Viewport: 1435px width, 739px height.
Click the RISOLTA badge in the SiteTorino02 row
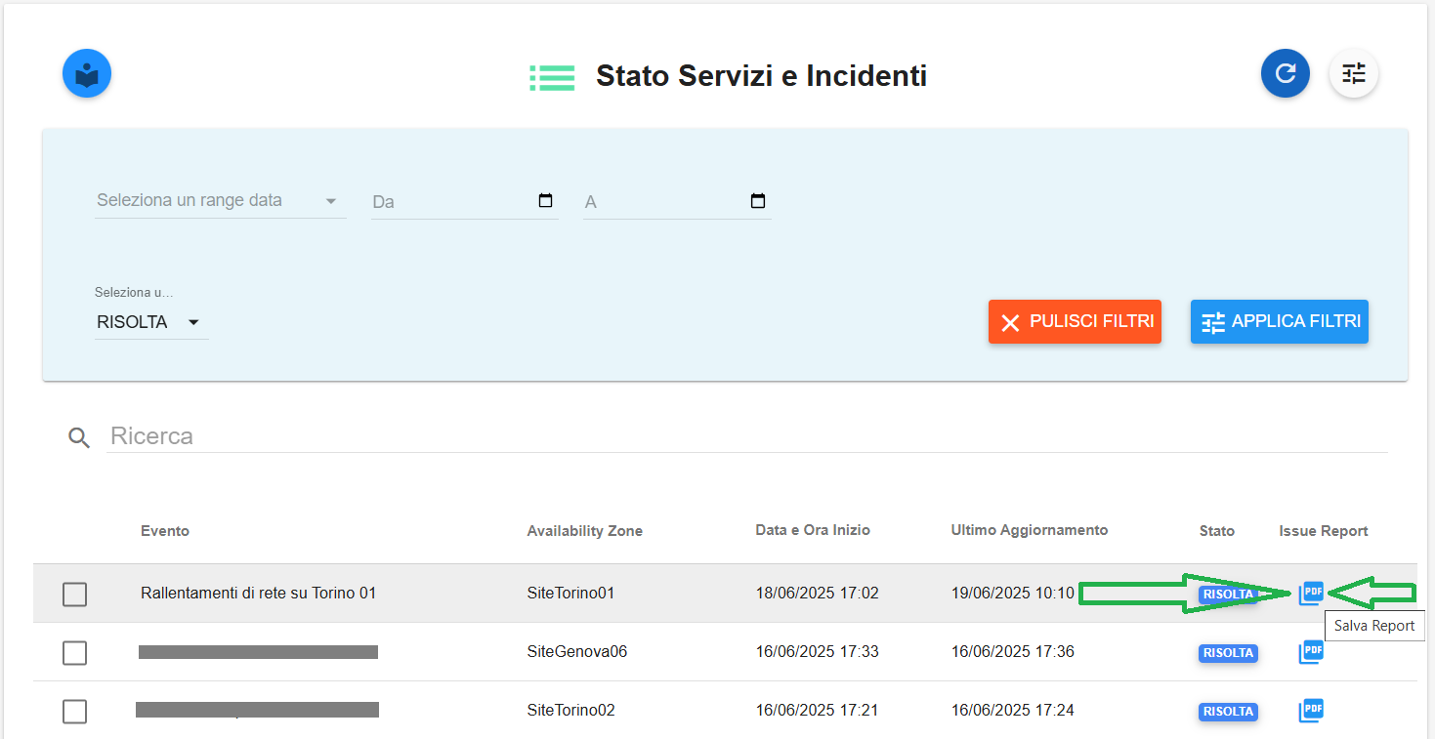pos(1228,711)
